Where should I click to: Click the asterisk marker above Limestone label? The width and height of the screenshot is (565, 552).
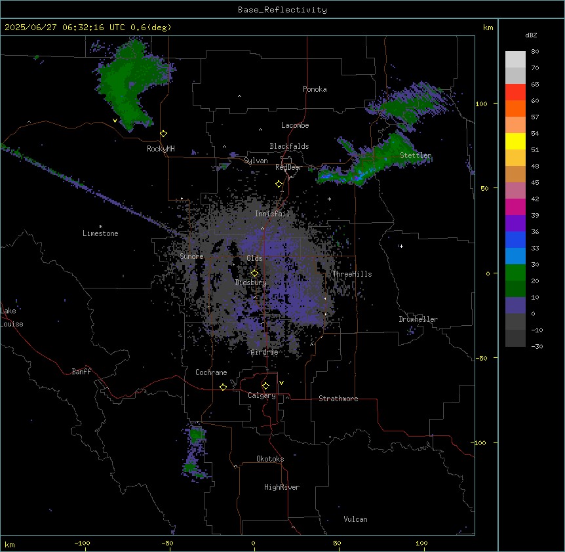coord(100,227)
